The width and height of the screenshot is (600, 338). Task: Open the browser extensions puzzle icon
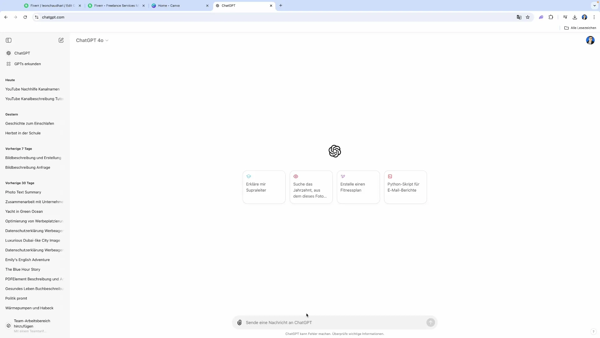[551, 17]
